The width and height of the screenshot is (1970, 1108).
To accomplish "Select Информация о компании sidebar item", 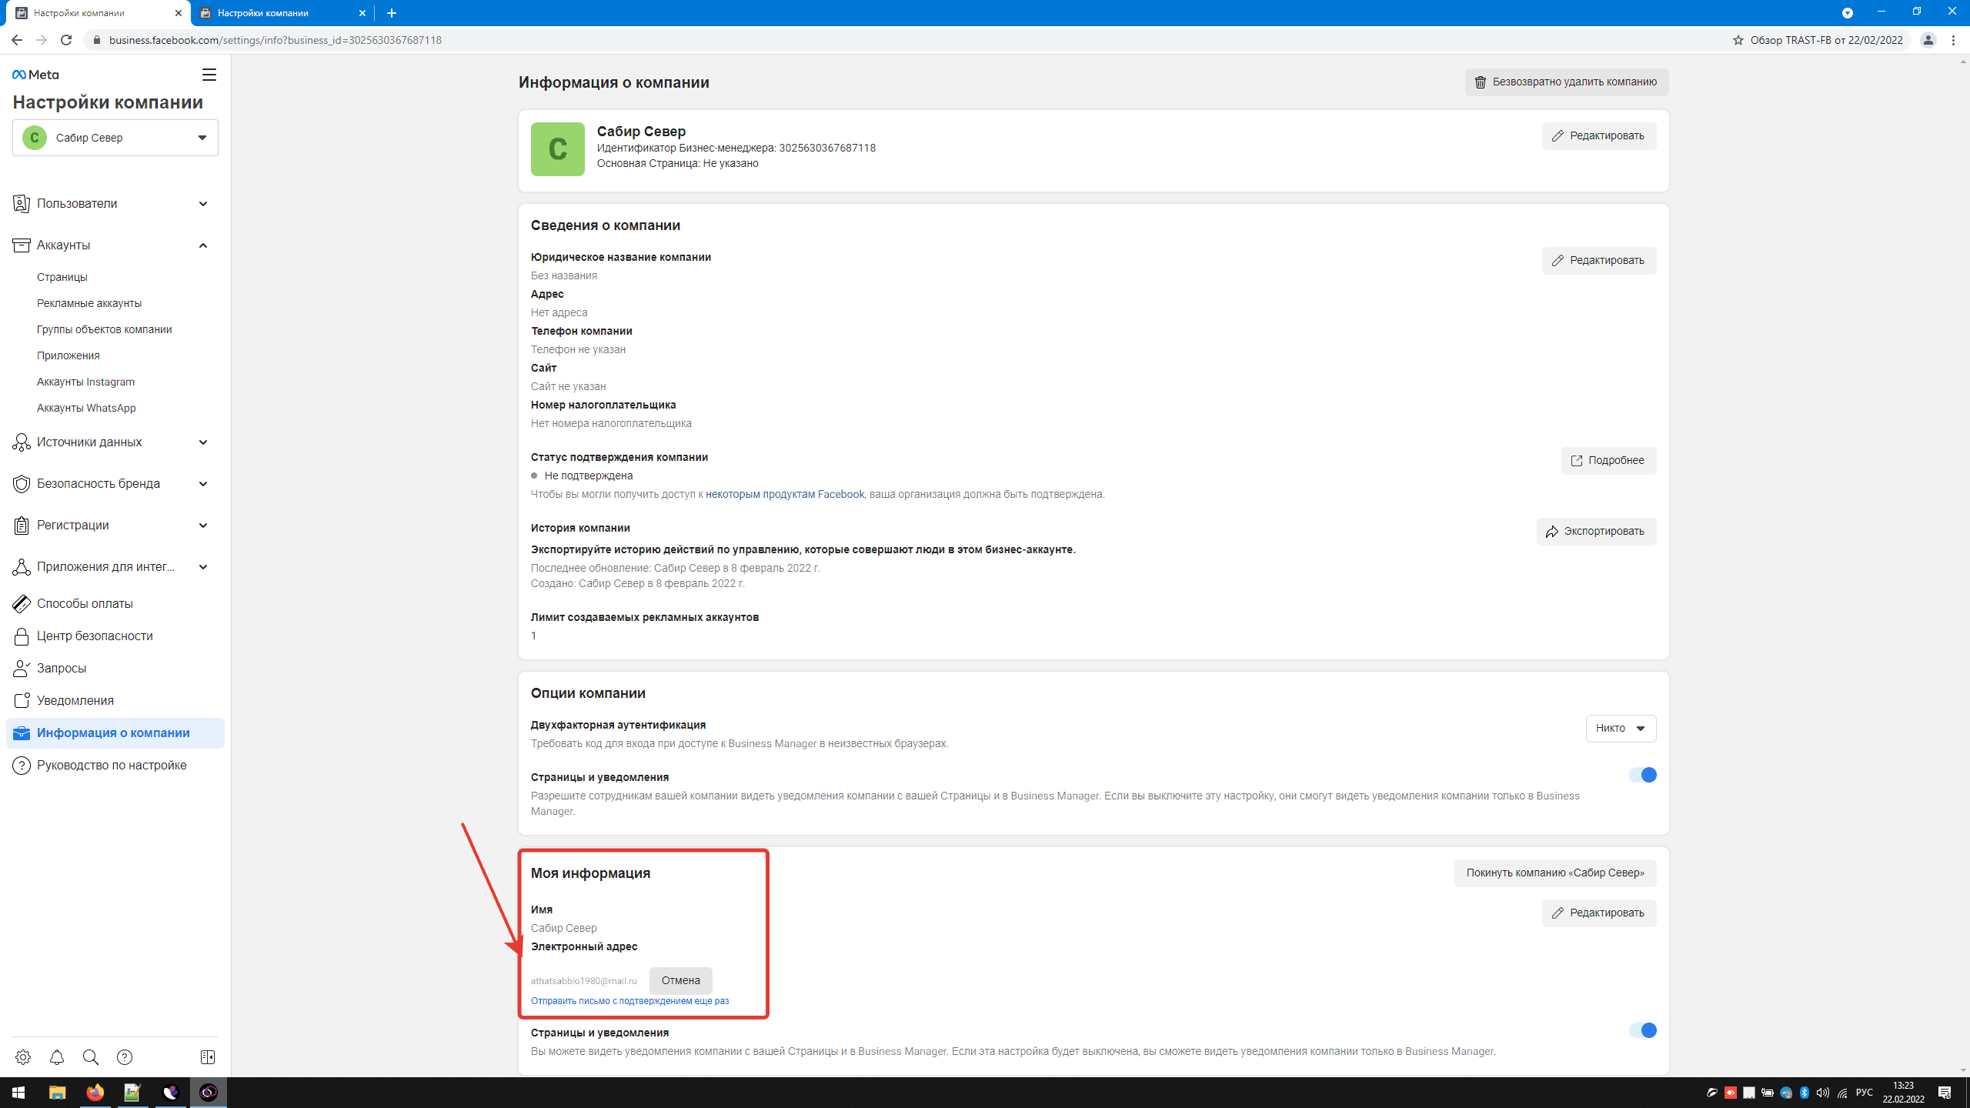I will [x=115, y=733].
